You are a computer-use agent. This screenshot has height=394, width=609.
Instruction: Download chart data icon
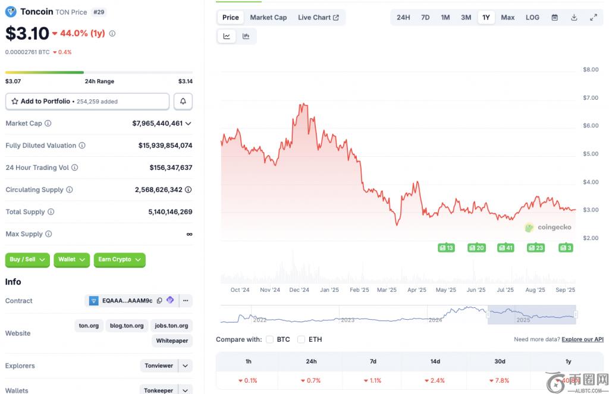574,17
